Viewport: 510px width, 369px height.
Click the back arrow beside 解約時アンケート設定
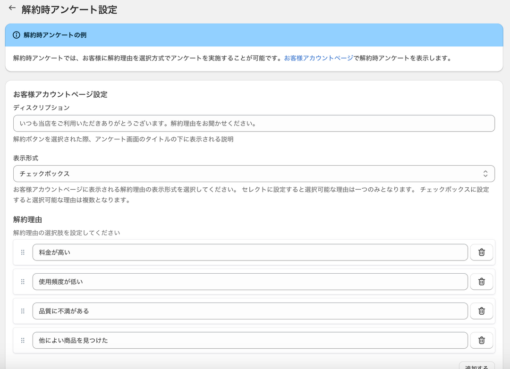pos(12,8)
